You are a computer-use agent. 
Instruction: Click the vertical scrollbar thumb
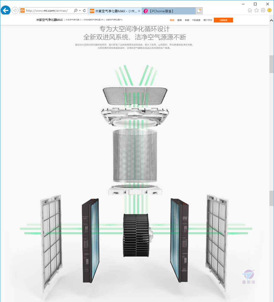coord(271,64)
